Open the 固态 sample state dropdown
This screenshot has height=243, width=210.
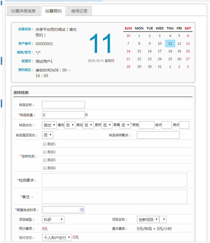click(x=49, y=125)
